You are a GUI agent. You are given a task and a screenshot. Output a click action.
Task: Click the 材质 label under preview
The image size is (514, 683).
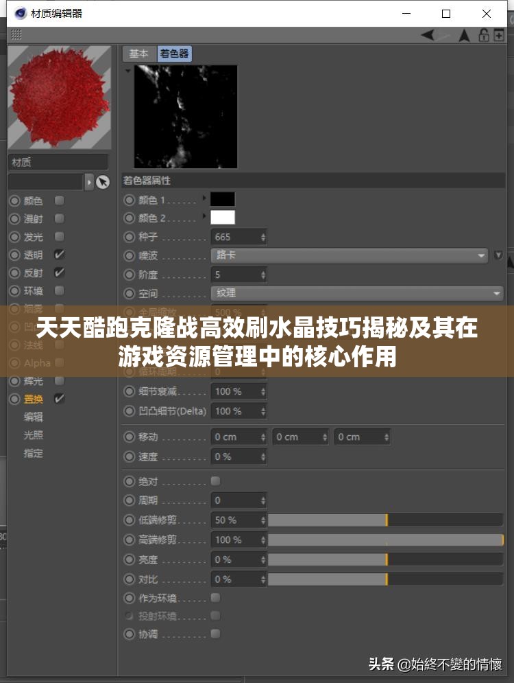click(x=21, y=162)
